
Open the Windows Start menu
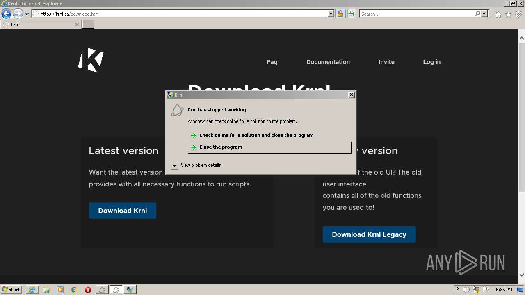11,290
